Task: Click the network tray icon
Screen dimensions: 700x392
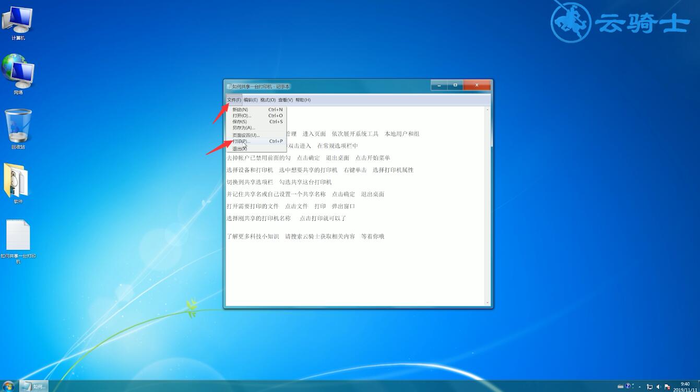Action: pos(650,387)
